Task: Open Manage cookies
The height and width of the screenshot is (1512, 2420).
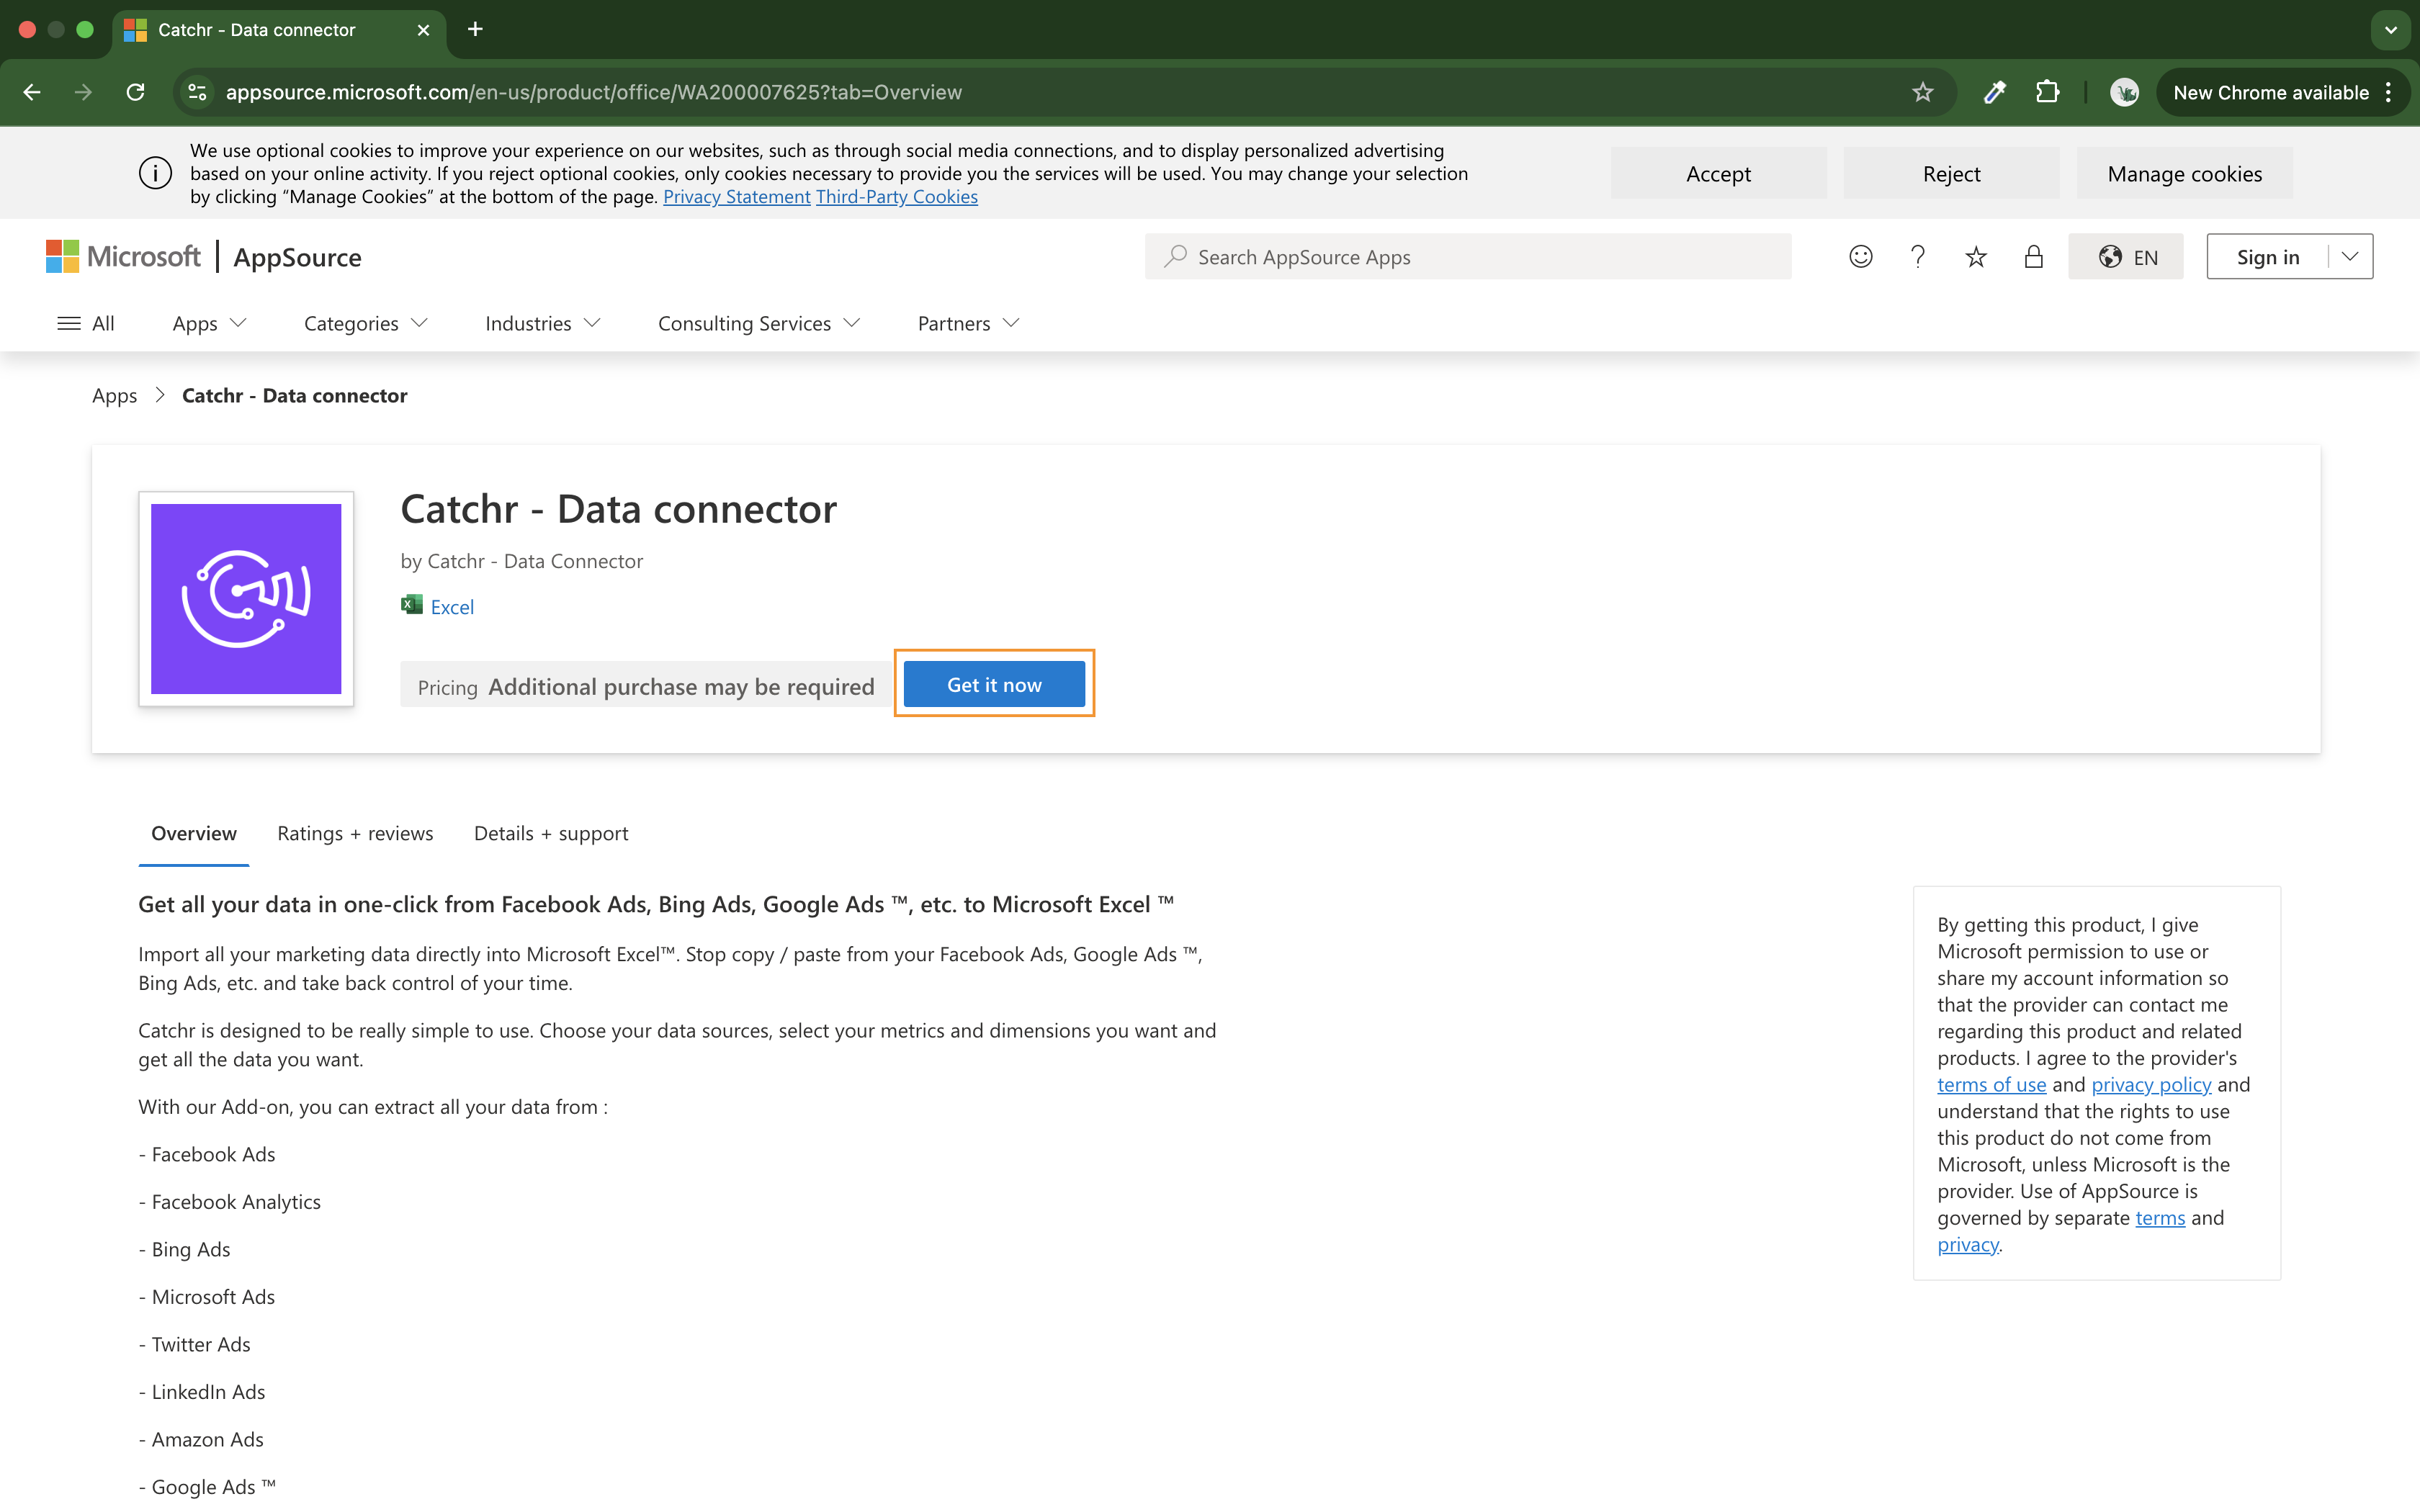Action: [2184, 173]
